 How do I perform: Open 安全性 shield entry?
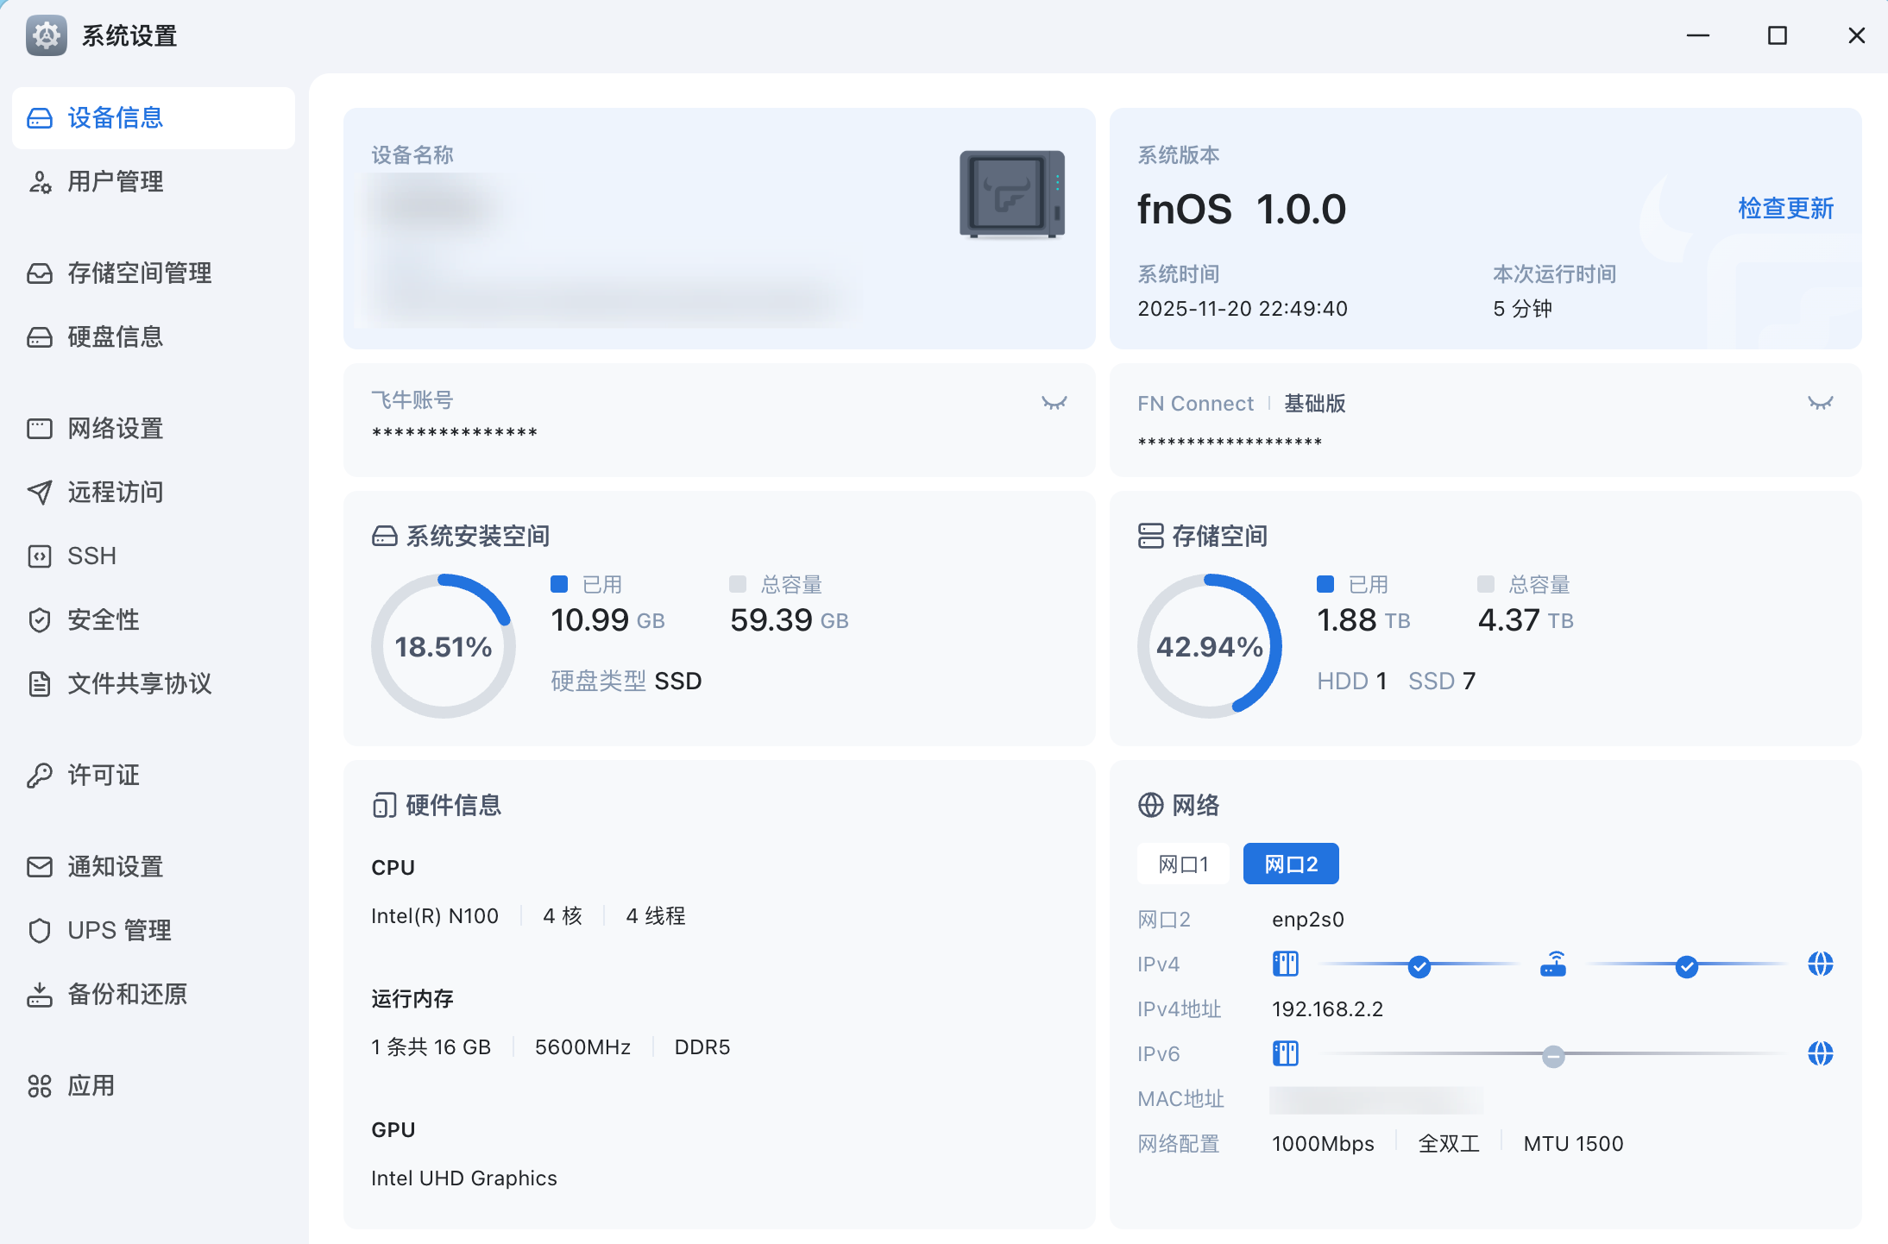coord(103,619)
